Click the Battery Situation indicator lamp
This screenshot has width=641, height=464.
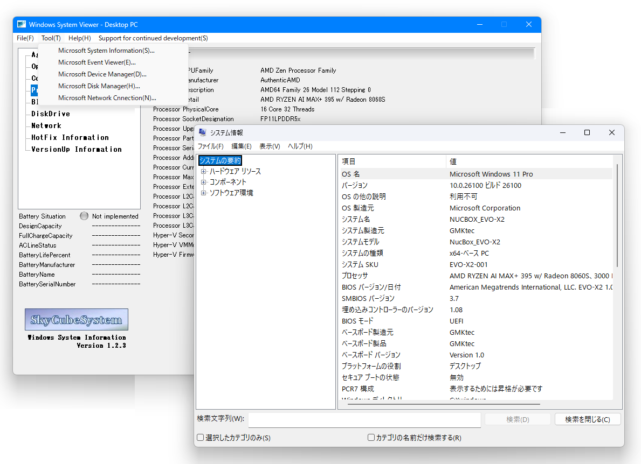(x=85, y=216)
